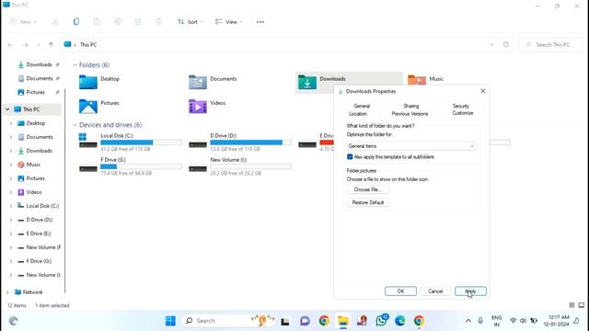Toggle Also apply template to all subfolders
Image resolution: width=589 pixels, height=331 pixels.
point(350,157)
